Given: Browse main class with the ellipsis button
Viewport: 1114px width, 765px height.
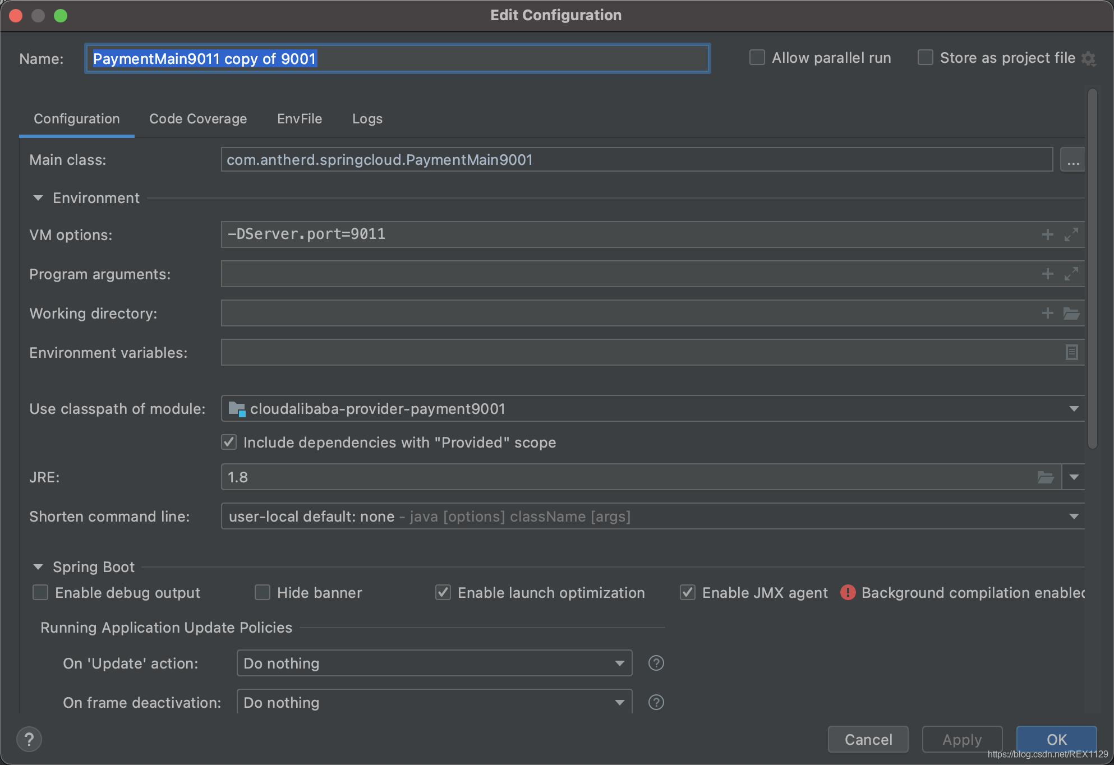Looking at the screenshot, I should point(1072,160).
